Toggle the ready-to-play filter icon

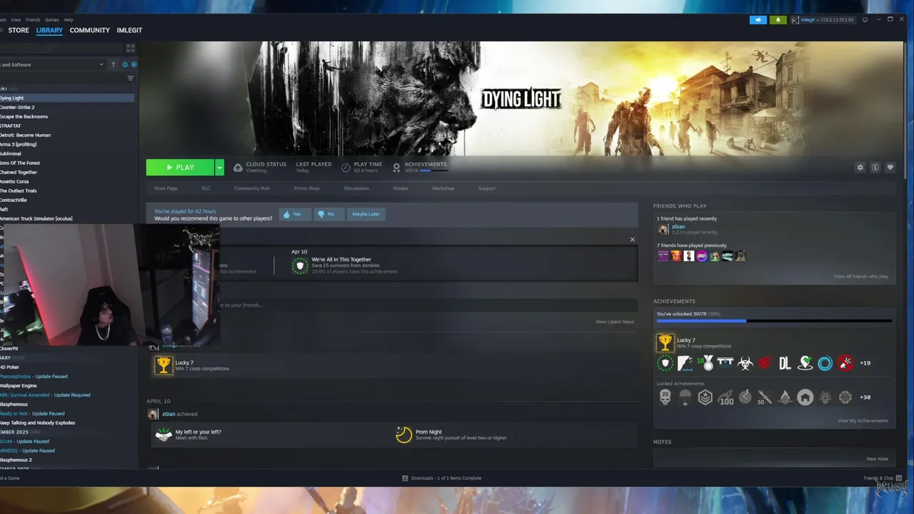tap(134, 64)
